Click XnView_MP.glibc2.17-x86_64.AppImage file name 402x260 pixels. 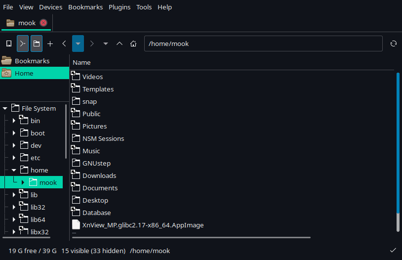click(143, 225)
